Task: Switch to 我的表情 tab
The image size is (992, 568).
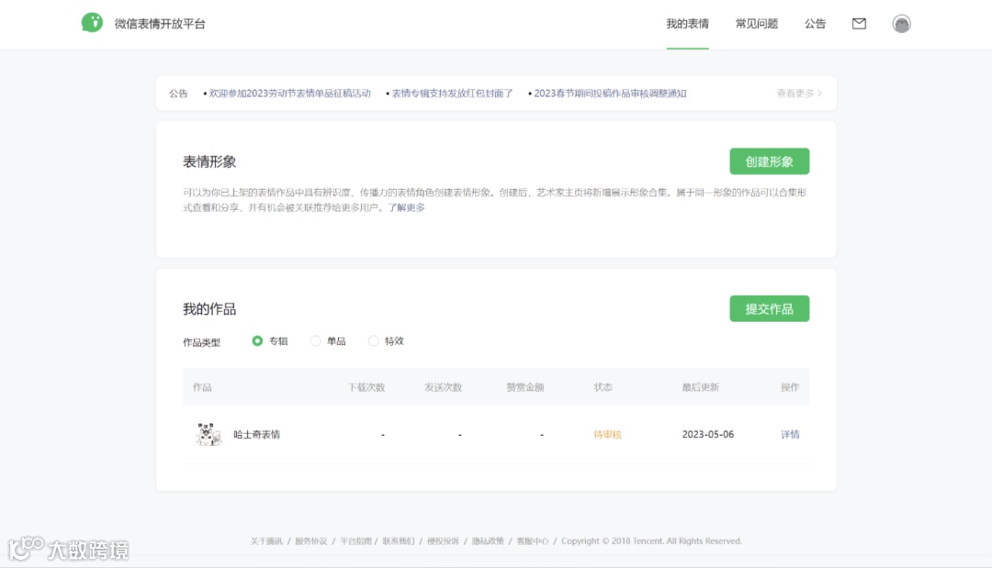Action: (x=687, y=23)
